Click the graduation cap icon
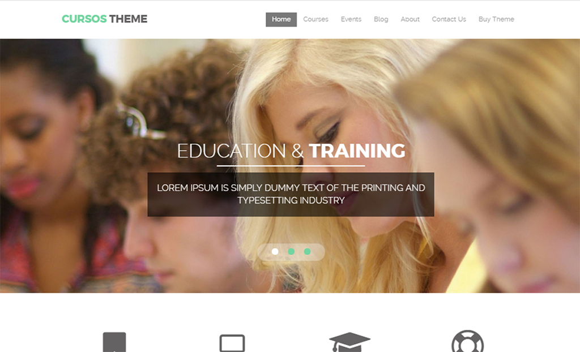The width and height of the screenshot is (580, 352). [x=349, y=342]
